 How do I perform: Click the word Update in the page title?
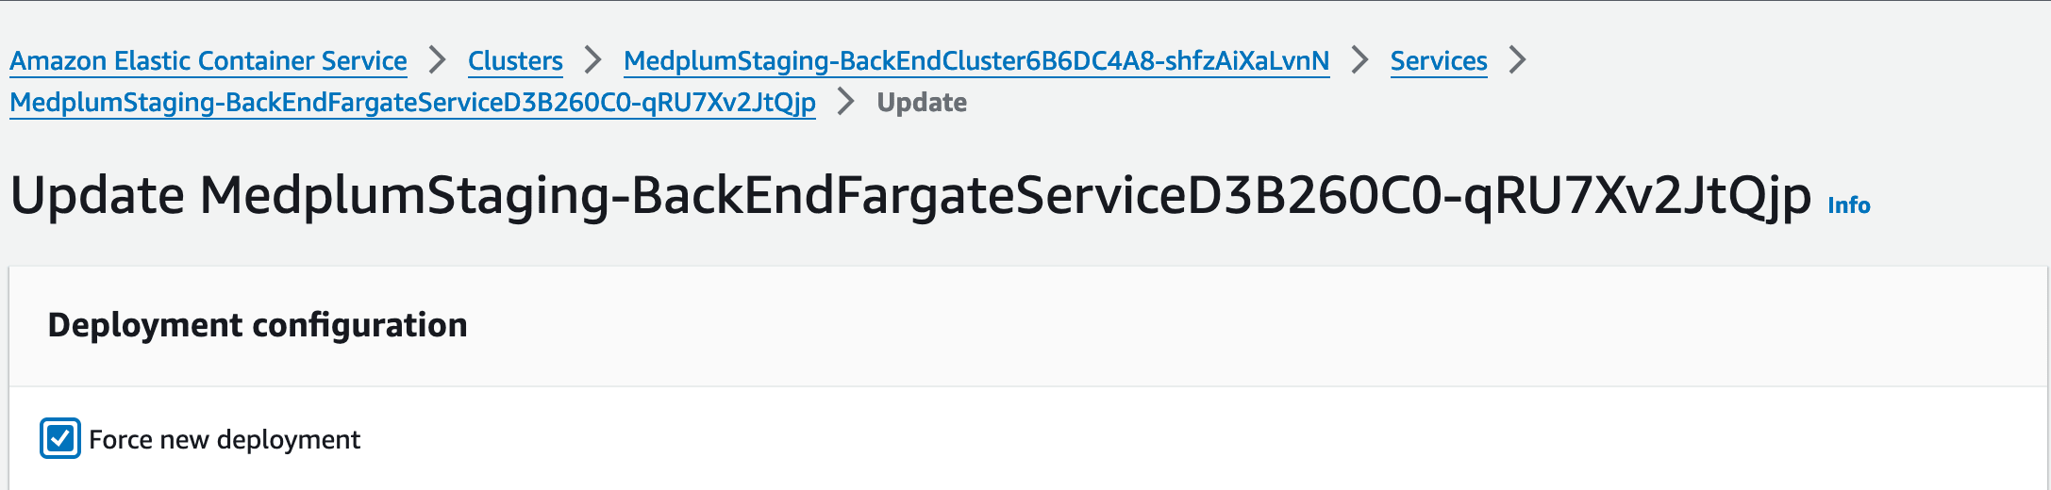97,196
